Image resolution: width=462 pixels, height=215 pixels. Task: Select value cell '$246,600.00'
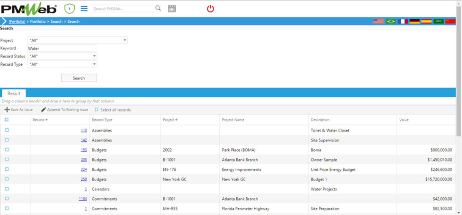click(x=441, y=169)
